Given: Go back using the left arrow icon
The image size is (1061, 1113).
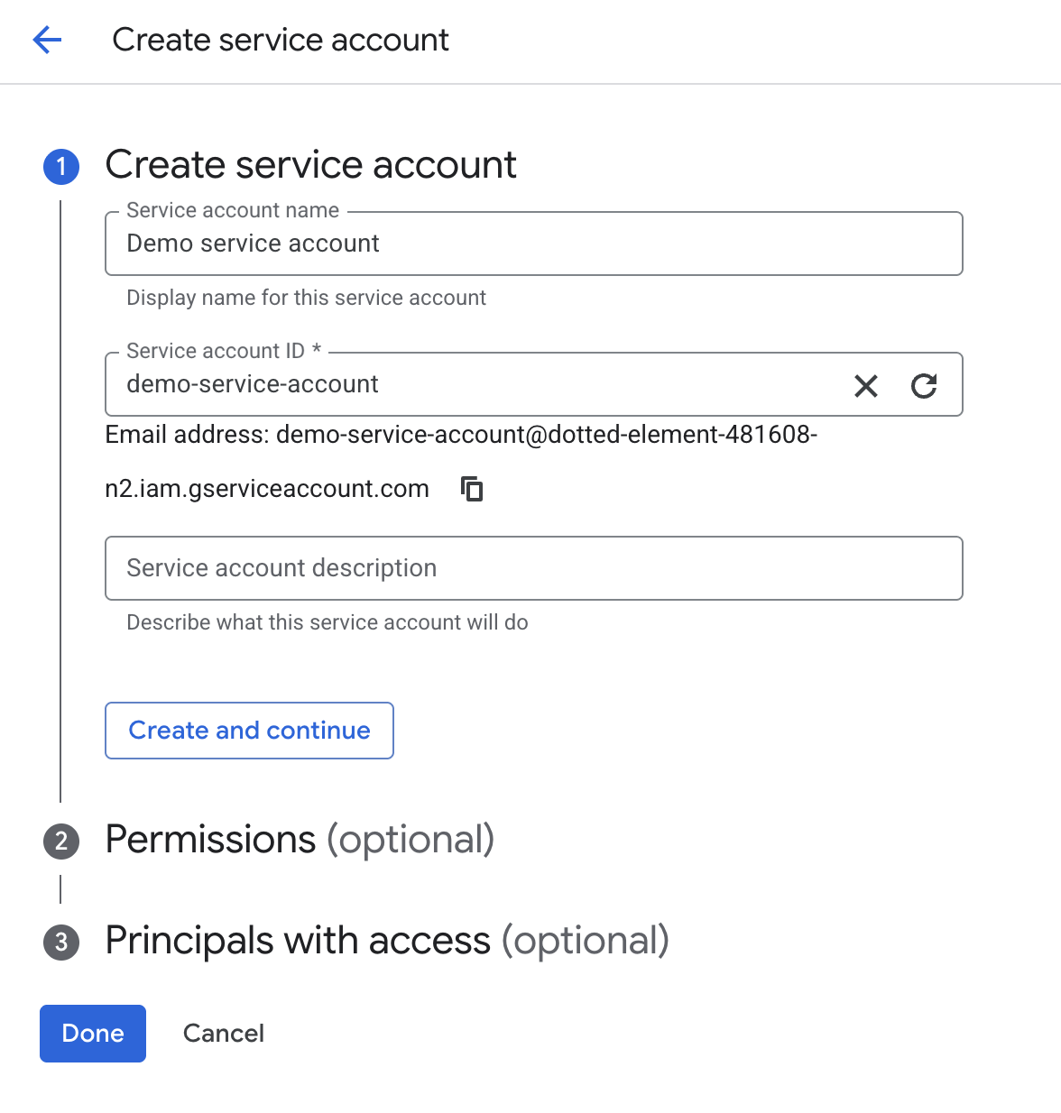Looking at the screenshot, I should 47,40.
